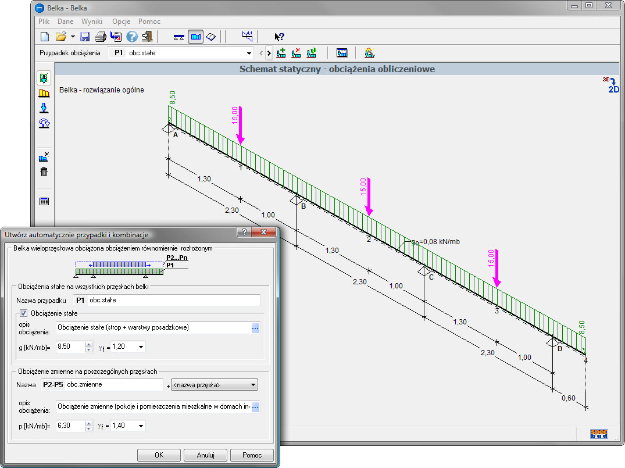Click the delete load case icon with red X
Image resolution: width=625 pixels, height=468 pixels.
point(296,53)
